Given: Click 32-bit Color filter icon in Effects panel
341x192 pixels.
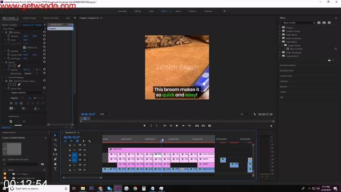Looking at the screenshot, I should (324, 22).
